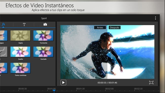Toggle fullscreen preview mode
The height and width of the screenshot is (93, 165).
(151, 83)
